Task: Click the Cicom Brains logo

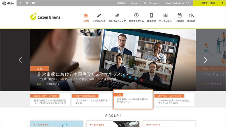Action: [x=45, y=17]
